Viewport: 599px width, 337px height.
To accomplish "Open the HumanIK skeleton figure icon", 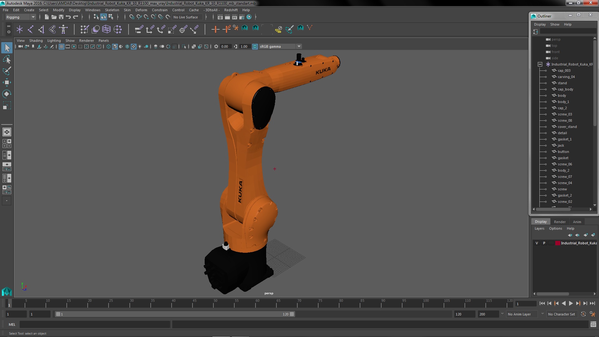I will click(63, 29).
